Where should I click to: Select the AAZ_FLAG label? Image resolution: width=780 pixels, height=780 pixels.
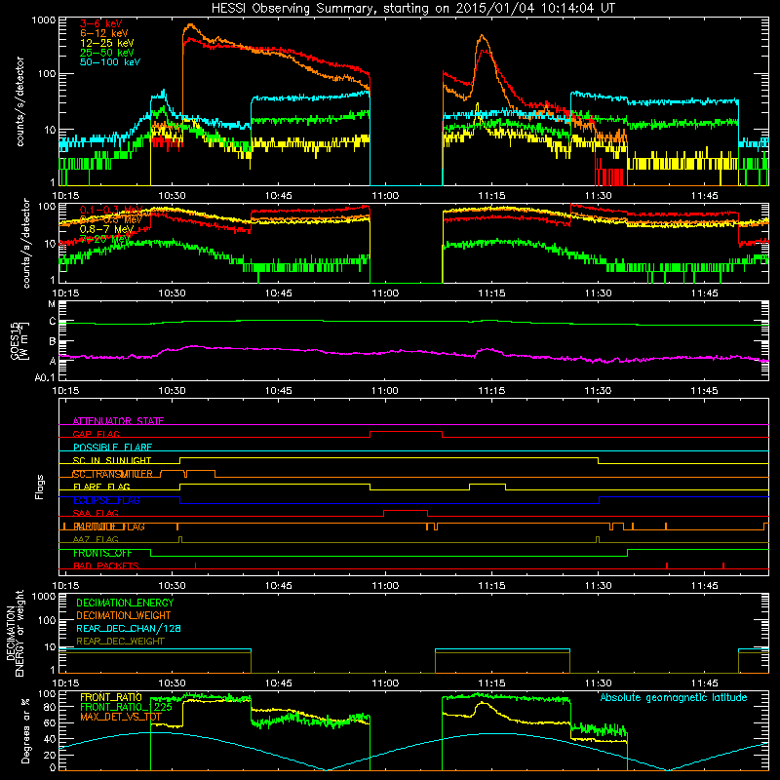pos(96,539)
